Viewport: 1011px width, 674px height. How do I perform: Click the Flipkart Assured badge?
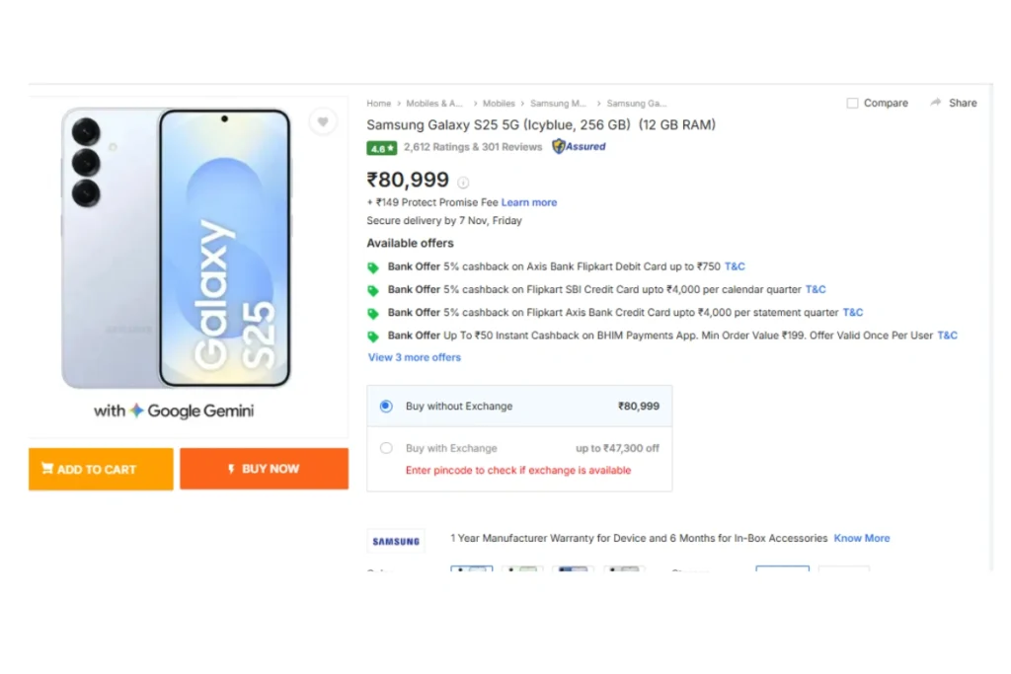579,147
